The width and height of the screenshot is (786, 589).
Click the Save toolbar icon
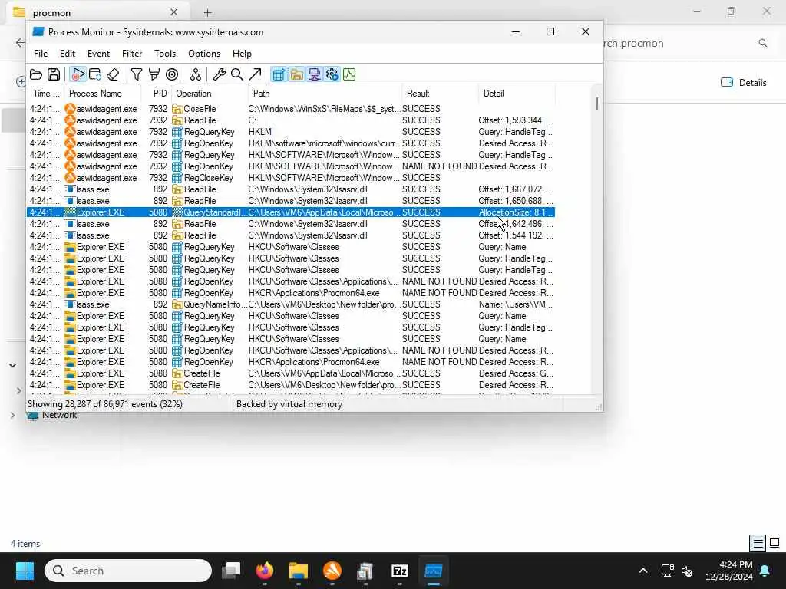(x=54, y=74)
